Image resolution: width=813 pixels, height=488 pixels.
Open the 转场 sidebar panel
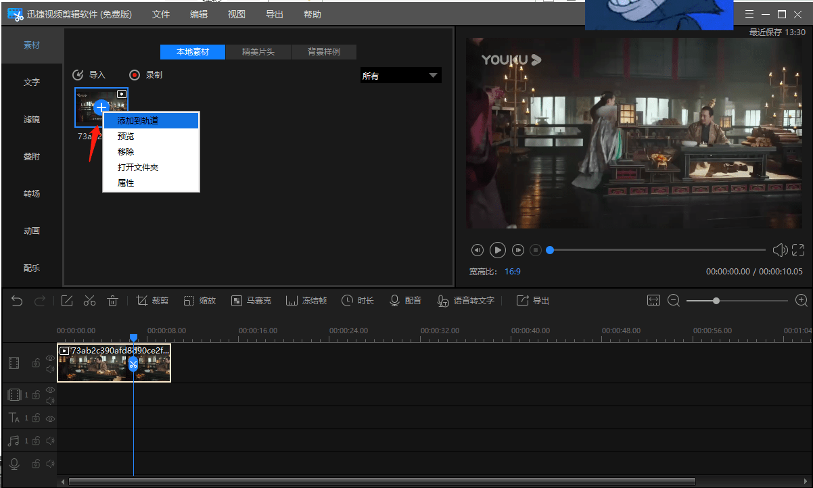click(32, 194)
